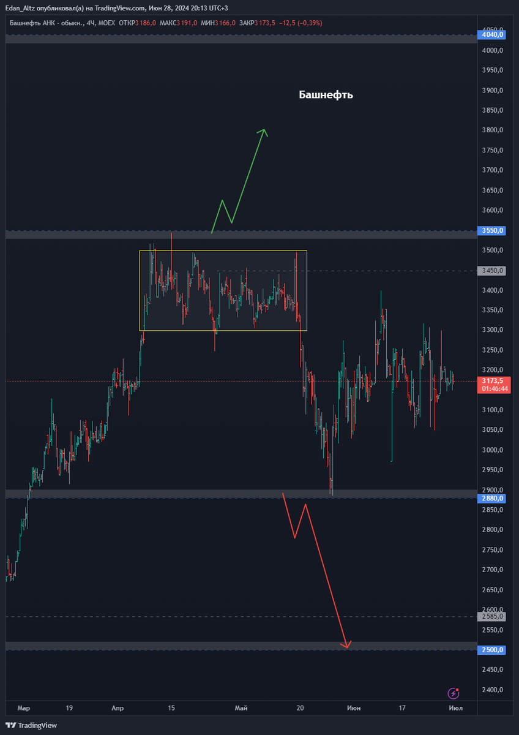Click the 19 date label on time axis

(69, 708)
